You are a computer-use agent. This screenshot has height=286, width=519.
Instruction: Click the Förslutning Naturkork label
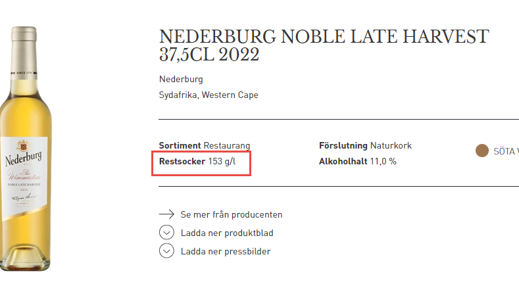pos(366,146)
